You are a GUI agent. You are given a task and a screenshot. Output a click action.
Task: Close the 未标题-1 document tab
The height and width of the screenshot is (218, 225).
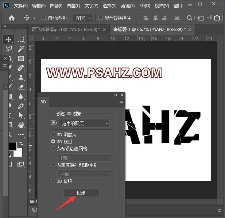pos(190,30)
